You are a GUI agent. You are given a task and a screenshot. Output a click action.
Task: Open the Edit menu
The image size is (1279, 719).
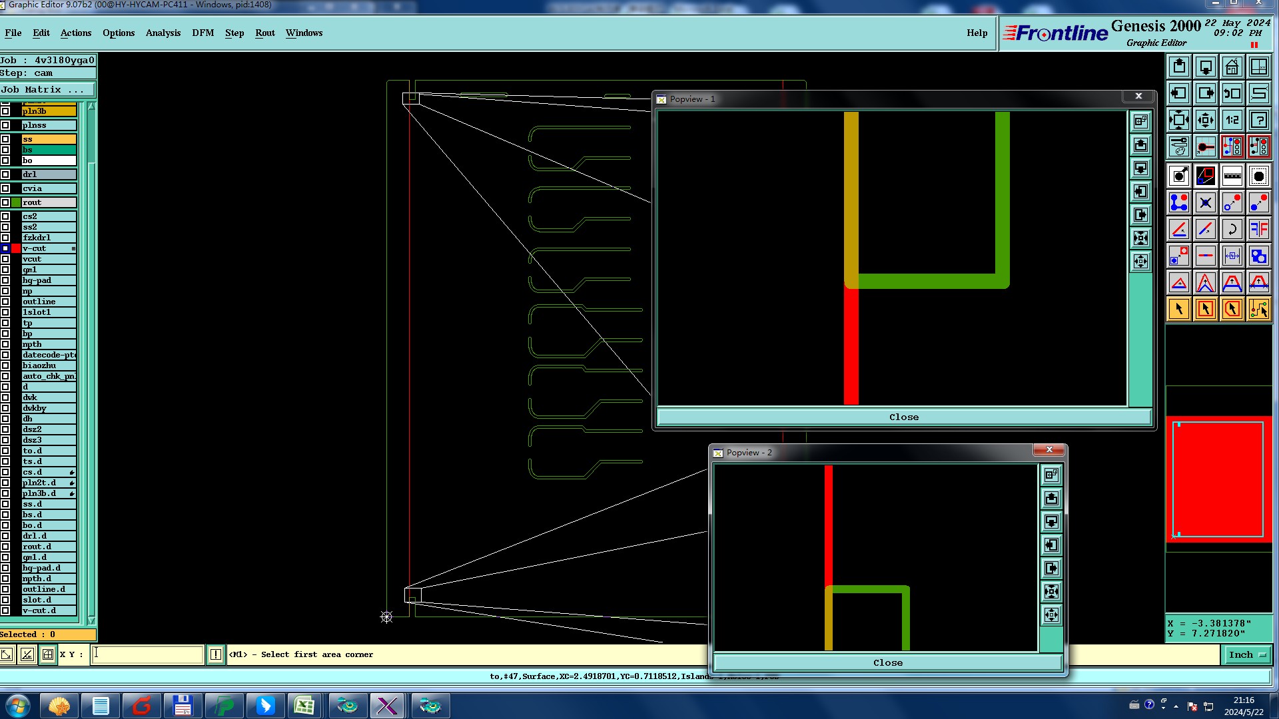tap(41, 33)
